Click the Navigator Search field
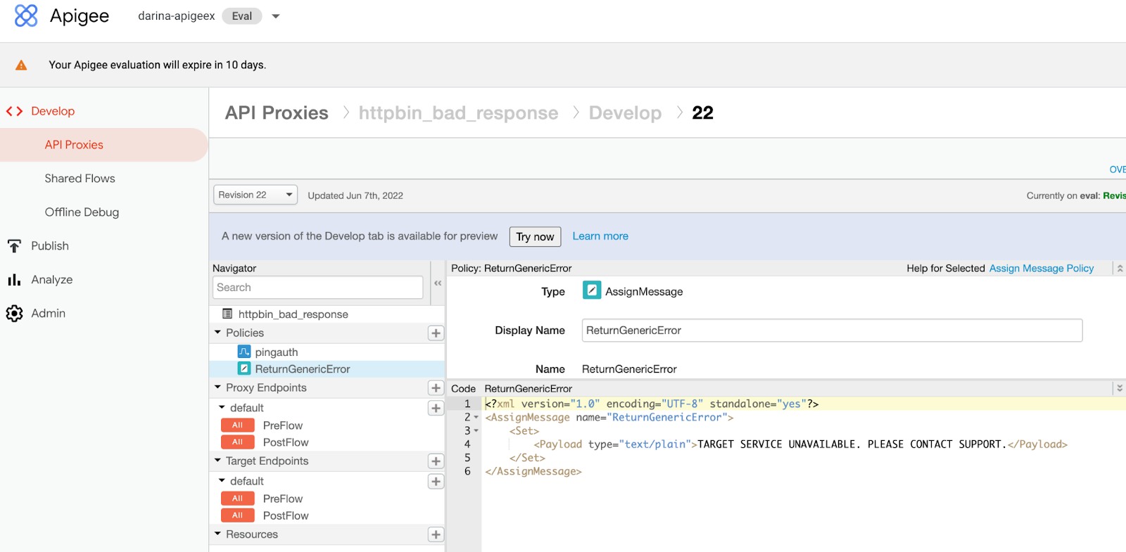This screenshot has height=552, width=1126. 317,288
